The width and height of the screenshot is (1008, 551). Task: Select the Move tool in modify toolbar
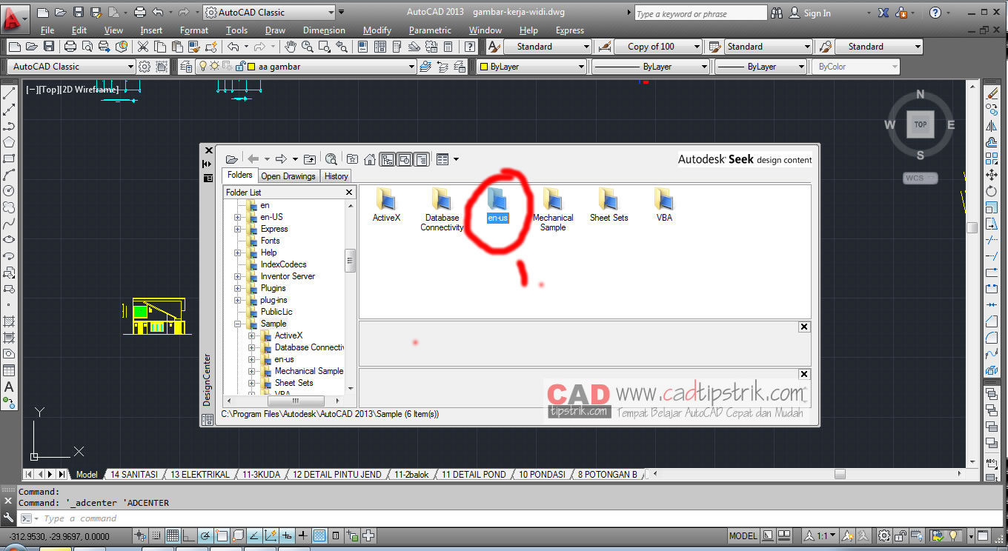click(x=992, y=175)
